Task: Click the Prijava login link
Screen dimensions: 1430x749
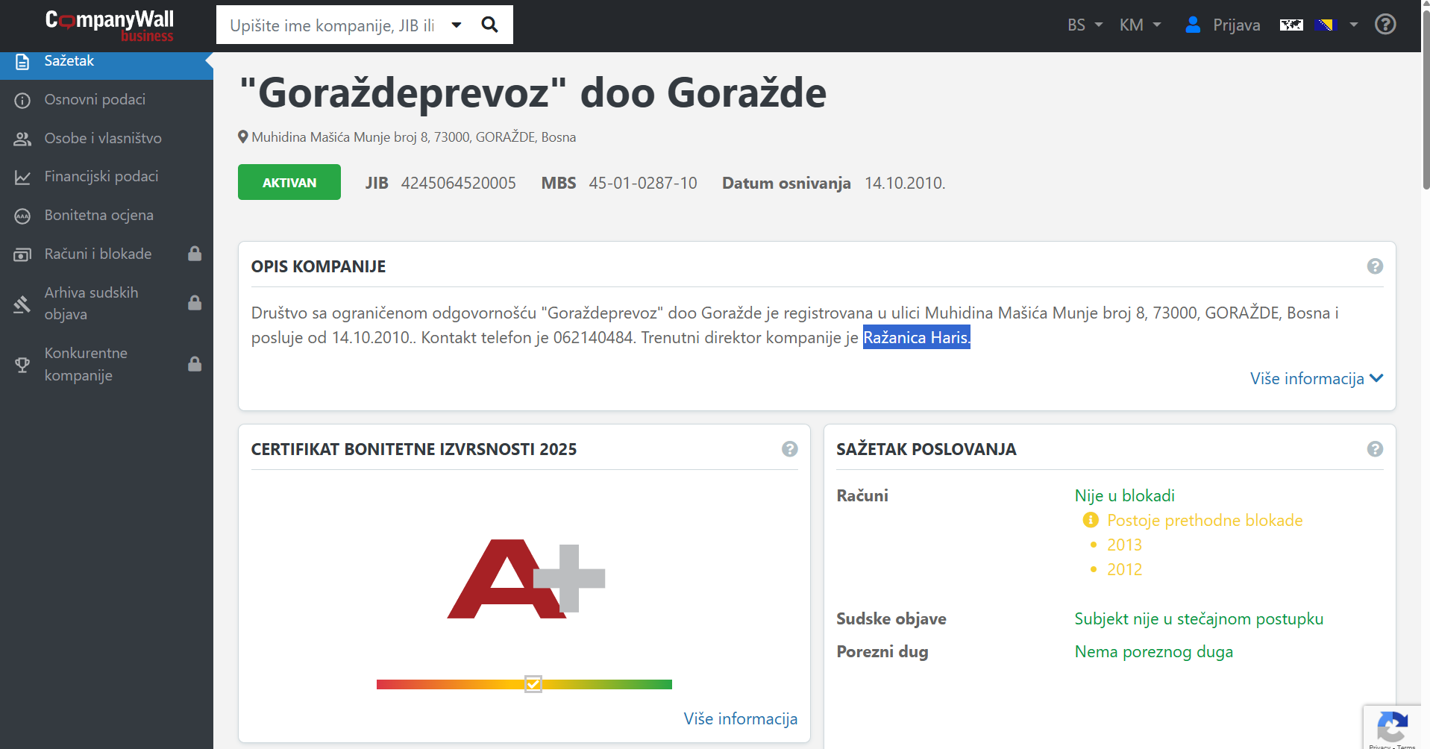Action: (x=1236, y=25)
